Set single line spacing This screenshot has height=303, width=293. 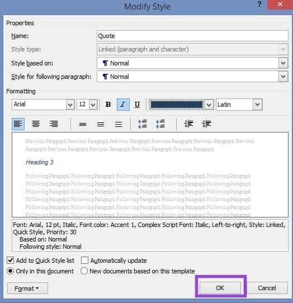click(83, 124)
